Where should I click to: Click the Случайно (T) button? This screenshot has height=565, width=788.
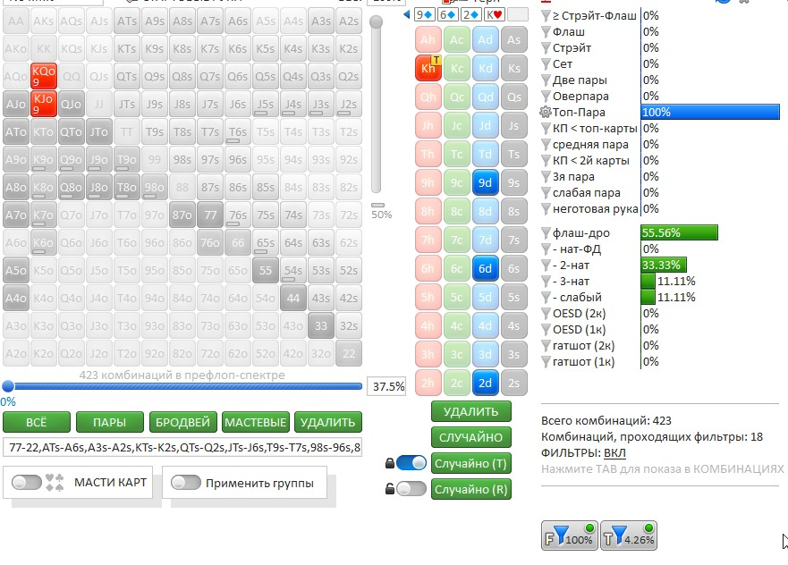[470, 463]
